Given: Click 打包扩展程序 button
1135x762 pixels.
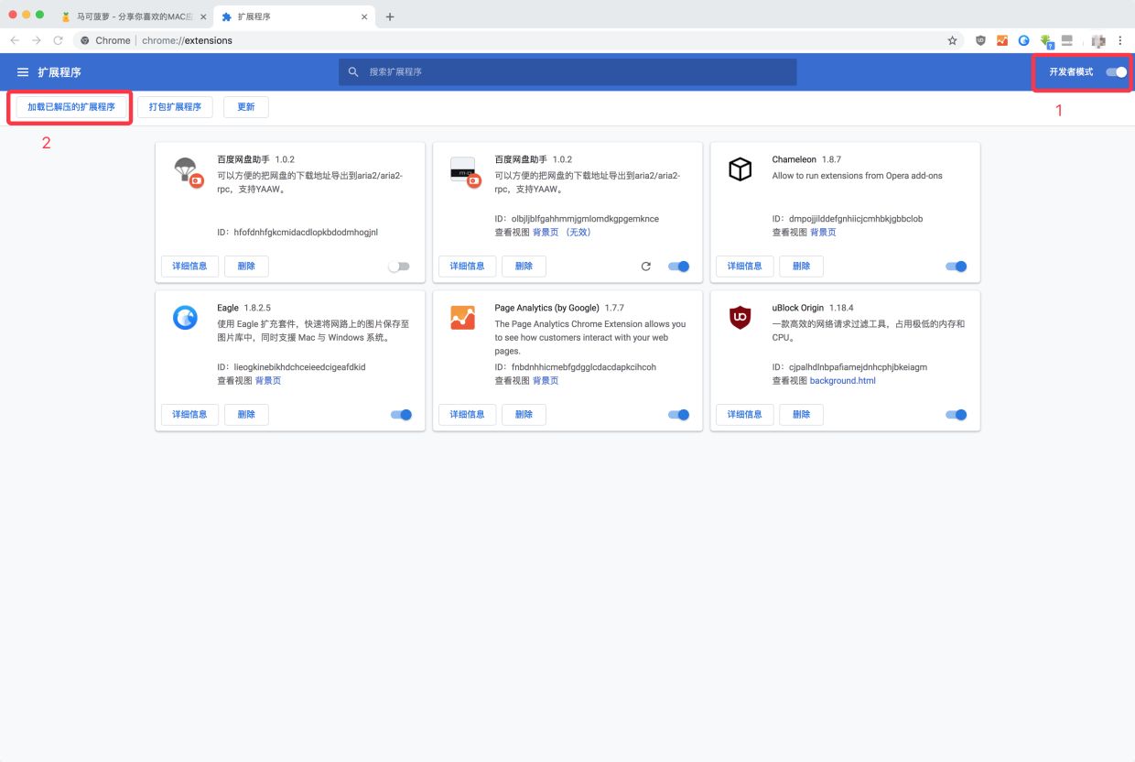Looking at the screenshot, I should tap(175, 107).
